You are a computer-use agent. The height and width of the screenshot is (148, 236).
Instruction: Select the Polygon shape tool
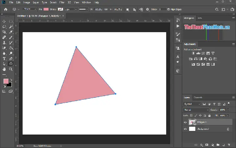11,64
